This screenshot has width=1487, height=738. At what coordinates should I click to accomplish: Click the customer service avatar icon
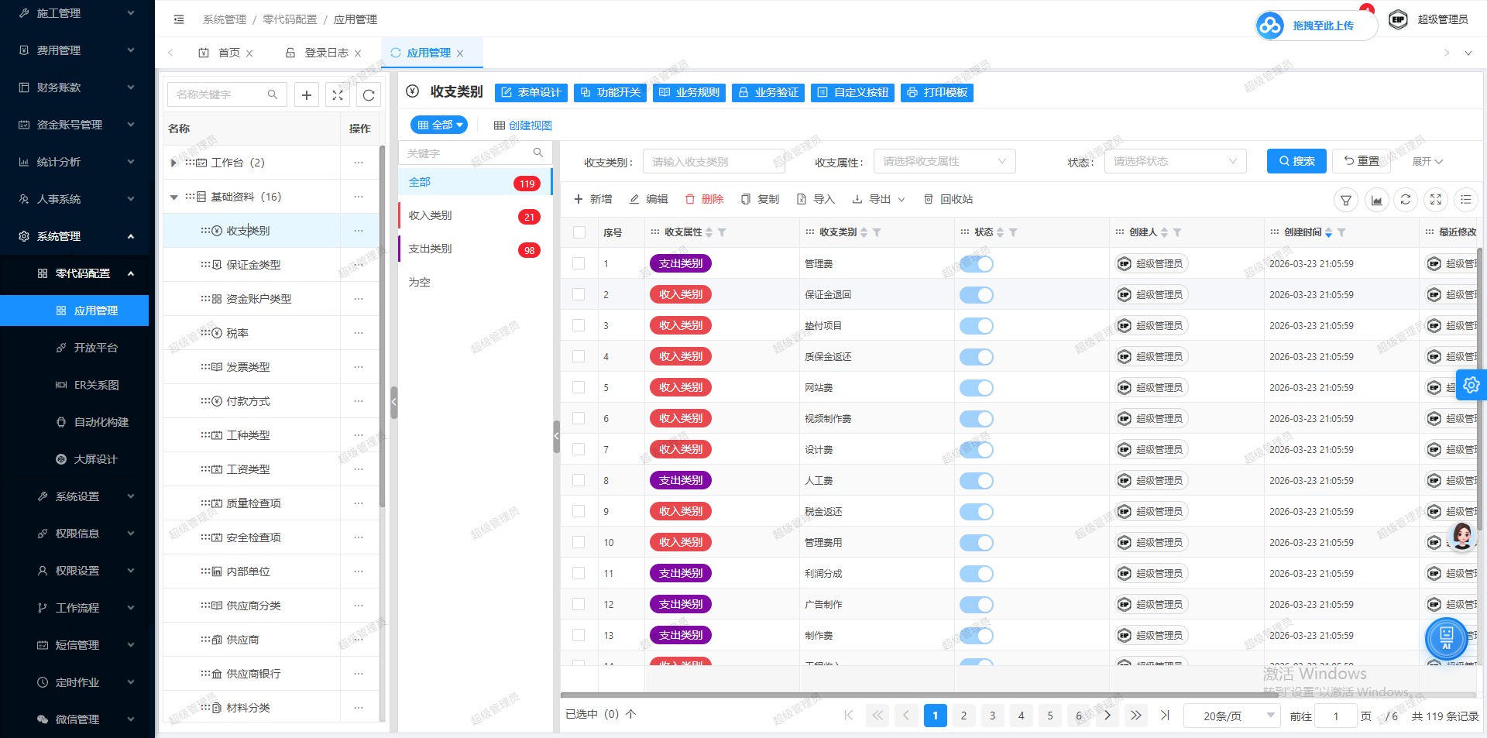tap(1462, 535)
